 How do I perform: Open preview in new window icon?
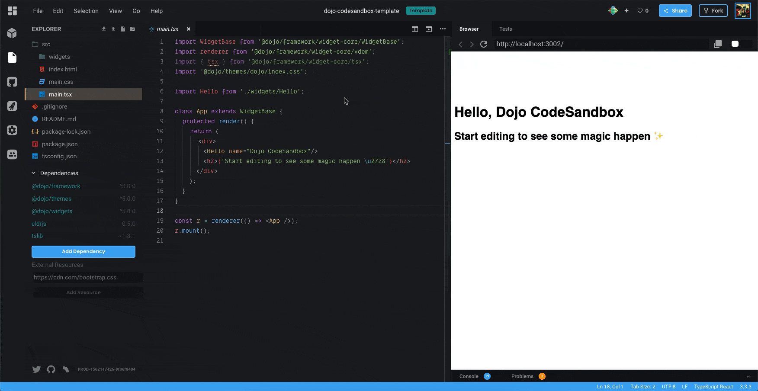point(718,44)
